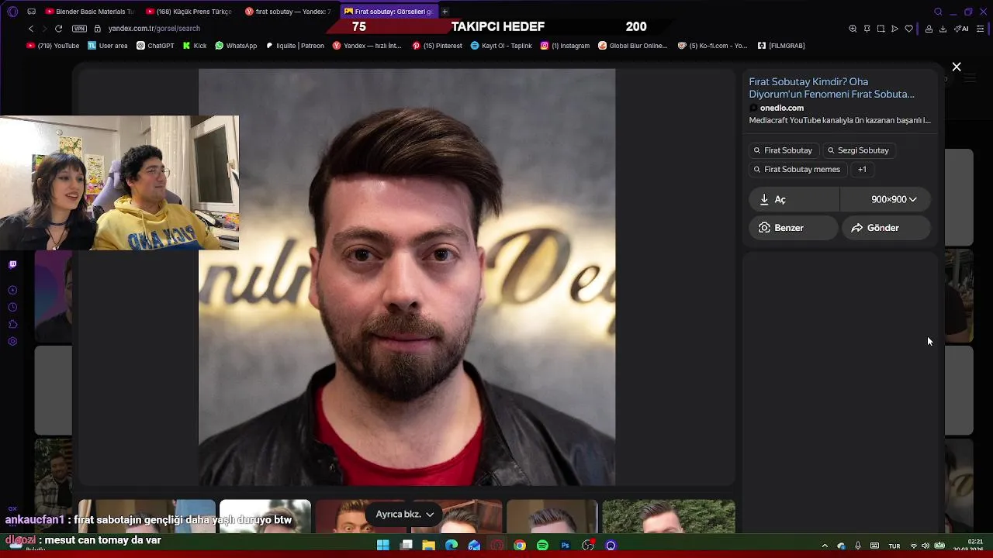Click the Aç button to open image
Image resolution: width=993 pixels, height=558 pixels.
pos(794,199)
